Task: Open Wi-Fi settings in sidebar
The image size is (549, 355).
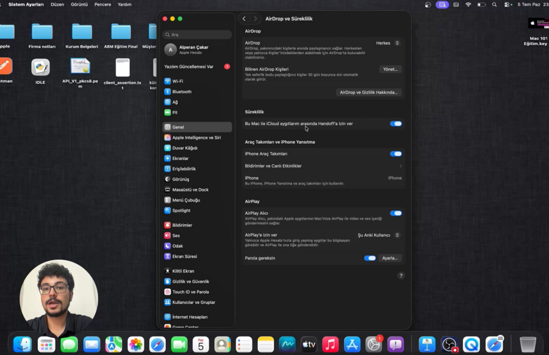Action: [x=197, y=81]
